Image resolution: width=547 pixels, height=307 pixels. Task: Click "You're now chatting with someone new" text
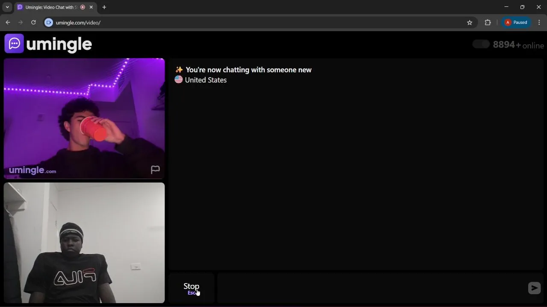point(248,70)
